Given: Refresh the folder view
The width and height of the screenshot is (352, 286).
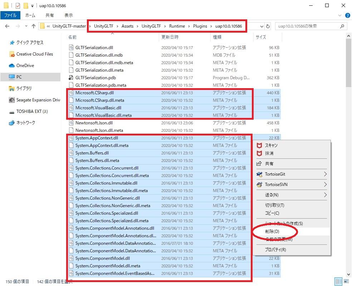Looking at the screenshot, I should [268, 26].
